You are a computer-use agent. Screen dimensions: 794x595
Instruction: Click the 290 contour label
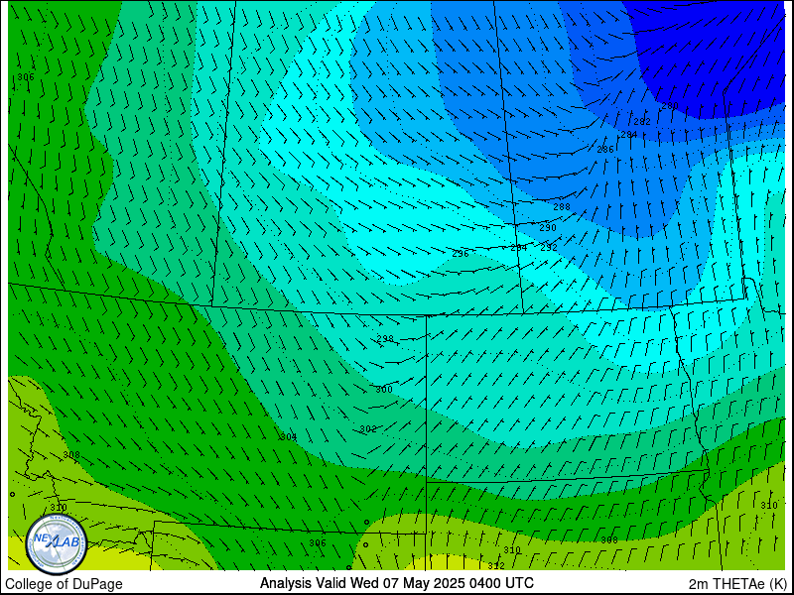(548, 228)
